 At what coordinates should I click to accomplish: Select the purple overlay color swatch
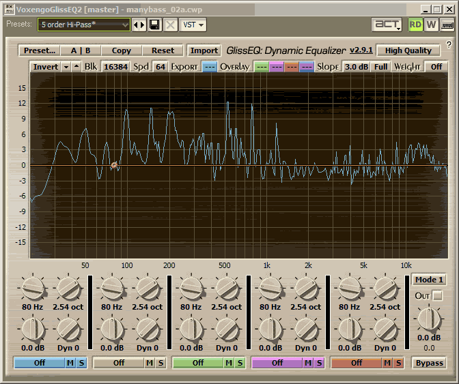pyautogui.click(x=276, y=67)
